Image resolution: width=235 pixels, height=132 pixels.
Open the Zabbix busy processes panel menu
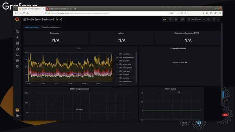tap(79, 89)
